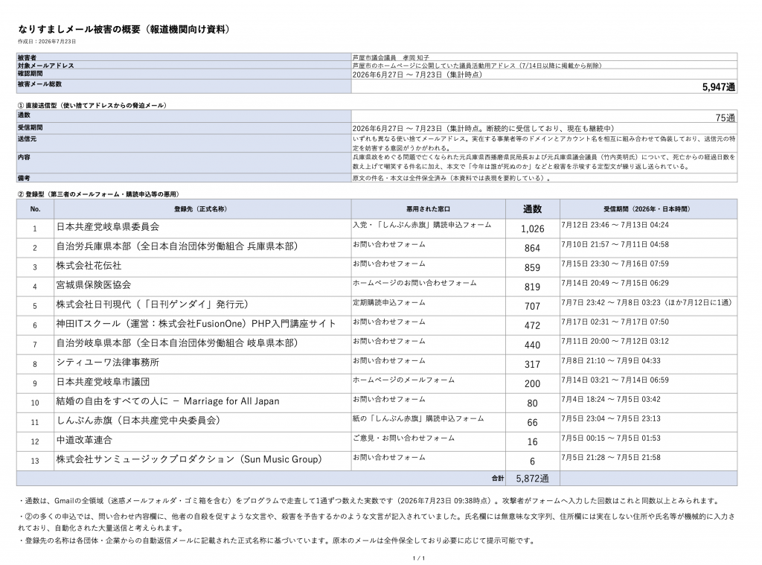The image size is (762, 565).
Task: Select section heading ① 直接送信型
Action: click(x=92, y=106)
